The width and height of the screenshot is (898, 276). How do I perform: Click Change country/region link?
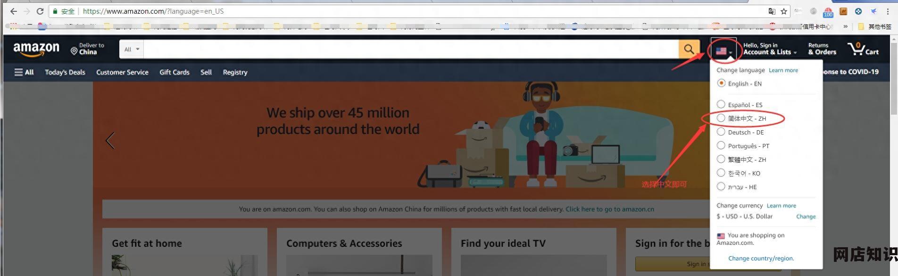761,258
